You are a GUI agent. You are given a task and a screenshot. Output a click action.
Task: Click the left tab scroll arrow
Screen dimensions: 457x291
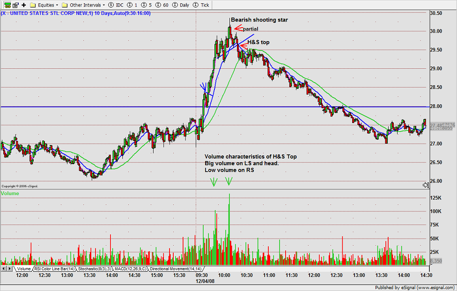tap(4, 269)
